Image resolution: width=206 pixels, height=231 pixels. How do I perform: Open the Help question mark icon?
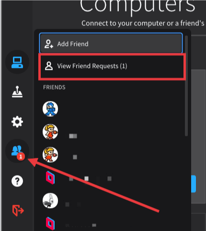click(x=17, y=181)
